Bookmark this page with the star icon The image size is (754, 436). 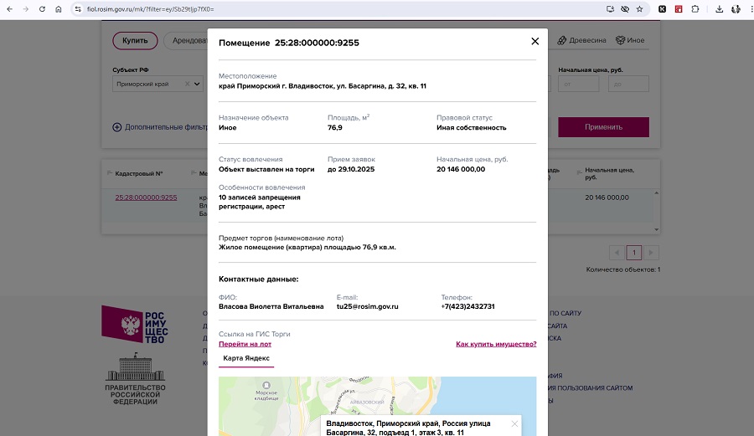[x=639, y=9]
